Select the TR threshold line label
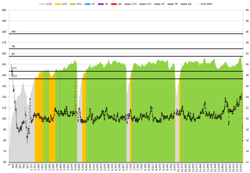Image resolution: width=250 pixels, height=173 pixels. [13, 47]
